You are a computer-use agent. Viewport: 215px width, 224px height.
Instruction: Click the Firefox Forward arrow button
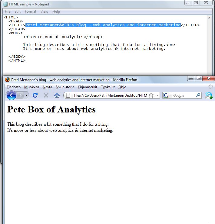(x=21, y=95)
